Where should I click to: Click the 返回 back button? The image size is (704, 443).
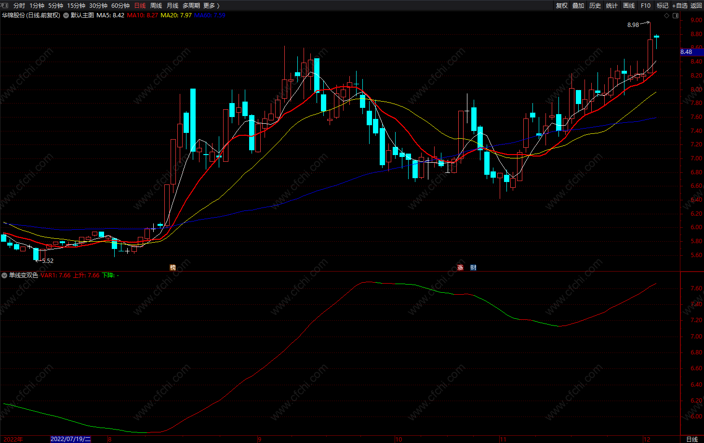696,5
